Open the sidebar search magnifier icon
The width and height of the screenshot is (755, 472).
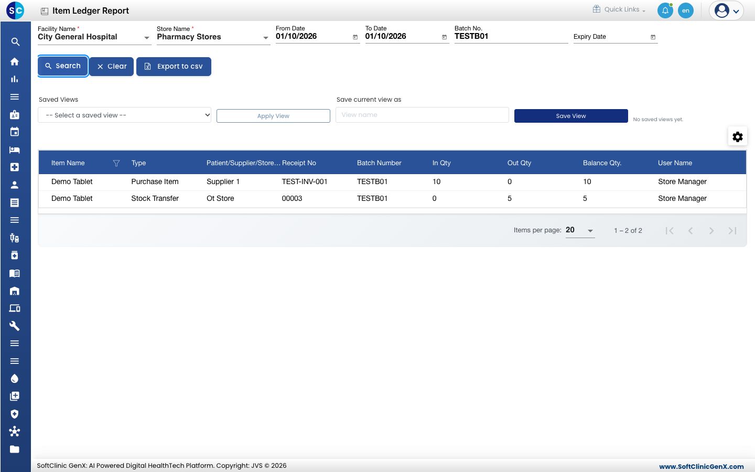tap(15, 42)
